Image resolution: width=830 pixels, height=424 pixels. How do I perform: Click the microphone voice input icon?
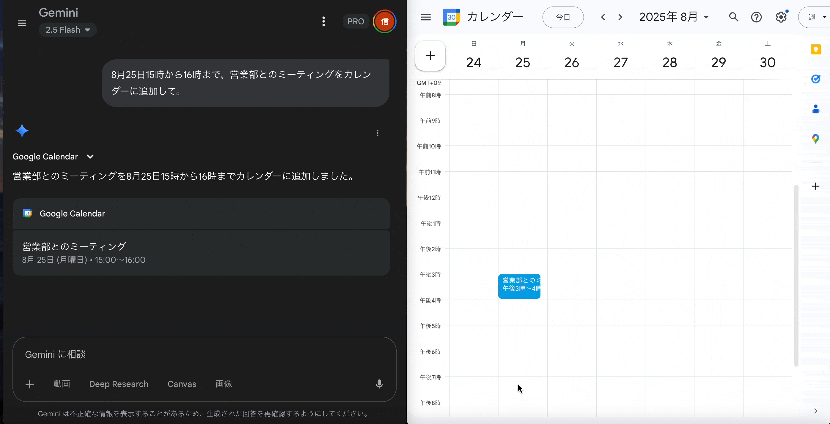coord(379,384)
